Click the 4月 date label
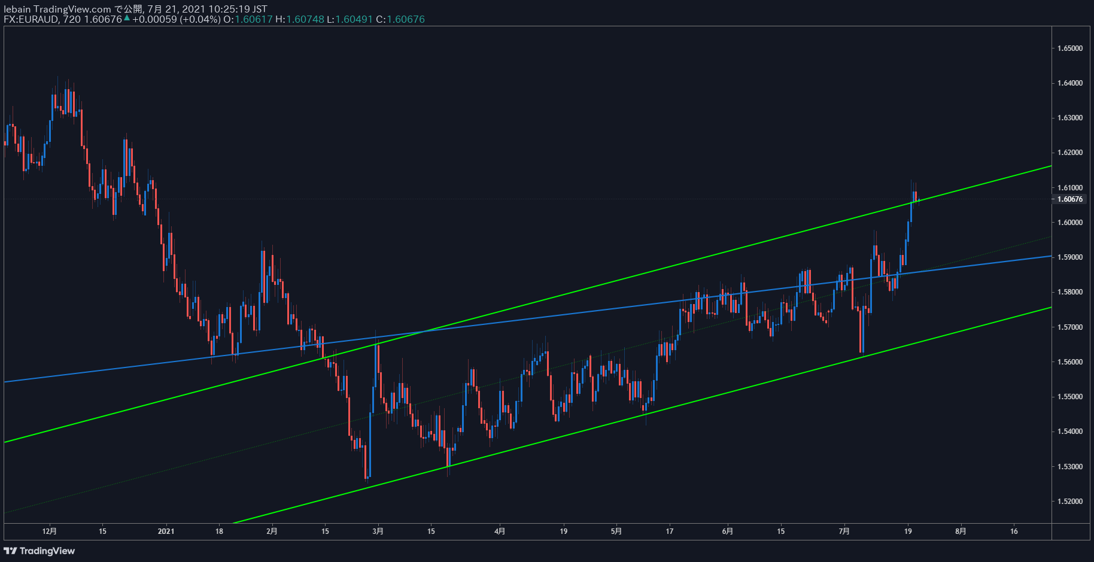Image resolution: width=1094 pixels, height=562 pixels. (x=500, y=531)
